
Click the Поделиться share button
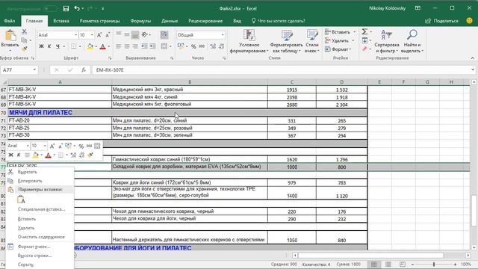pyautogui.click(x=441, y=21)
